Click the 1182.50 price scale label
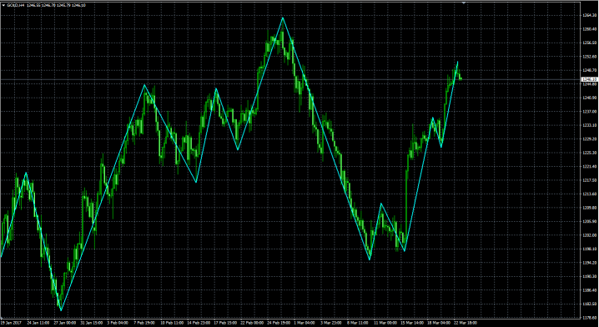 (x=590, y=304)
